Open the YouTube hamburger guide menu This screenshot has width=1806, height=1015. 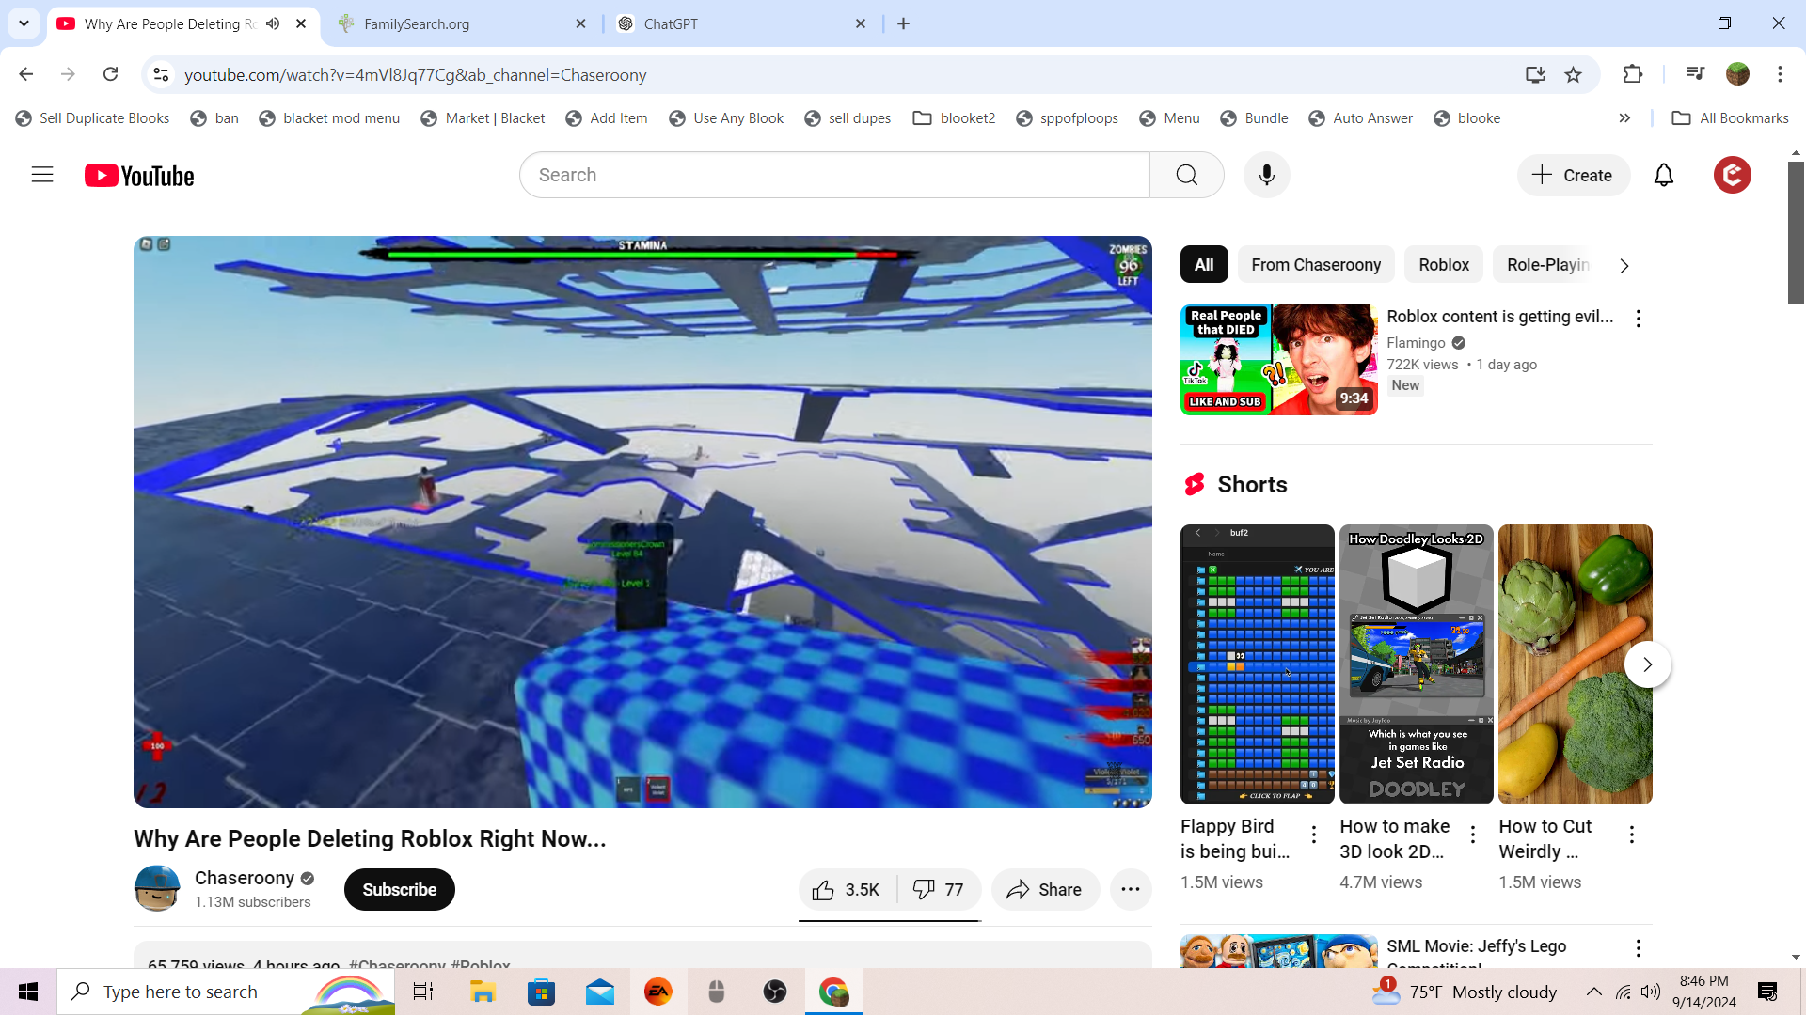point(42,175)
